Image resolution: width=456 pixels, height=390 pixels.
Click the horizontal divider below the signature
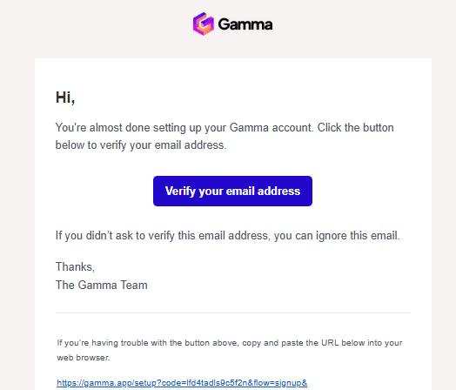pyautogui.click(x=233, y=313)
